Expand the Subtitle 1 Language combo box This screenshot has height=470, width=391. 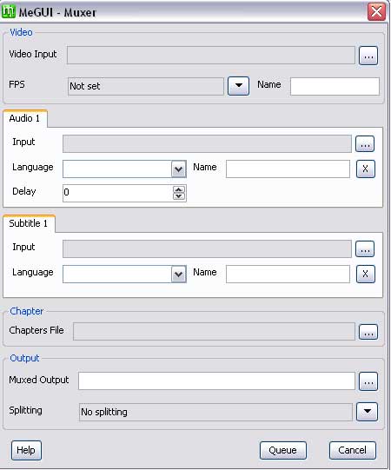[179, 274]
